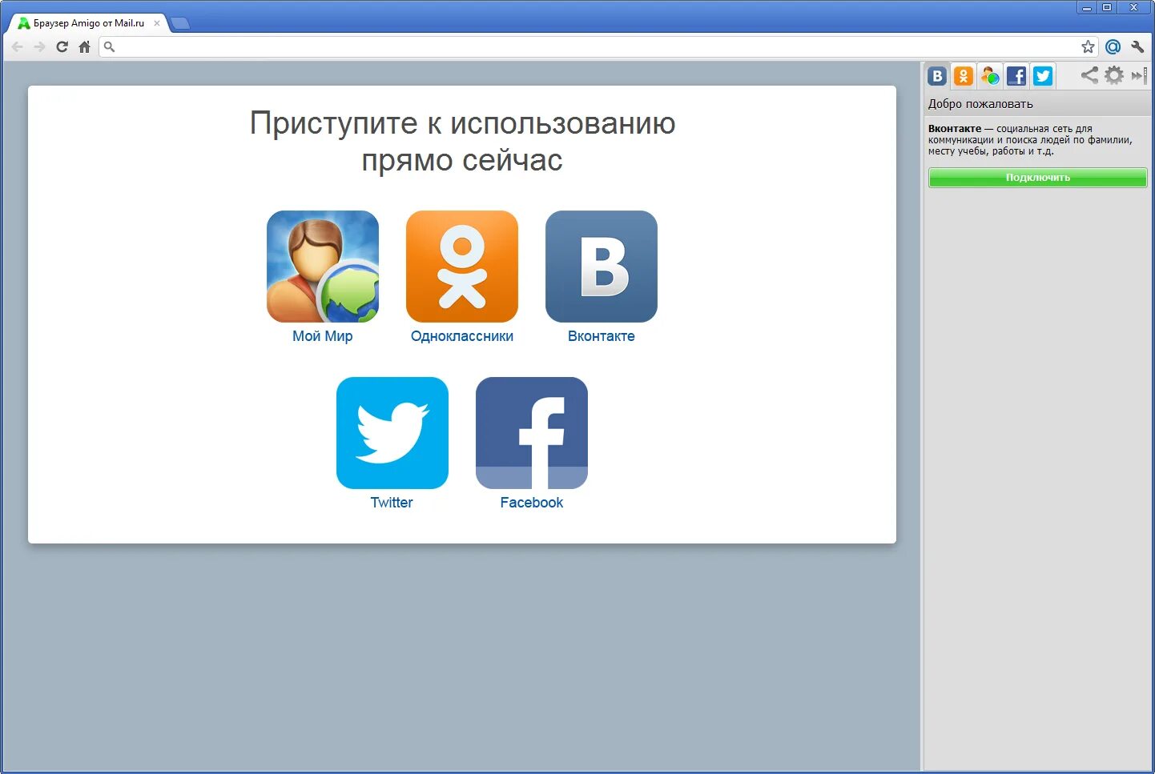Minimize the browser window
Screen dimensions: 1155x774
(1087, 7)
